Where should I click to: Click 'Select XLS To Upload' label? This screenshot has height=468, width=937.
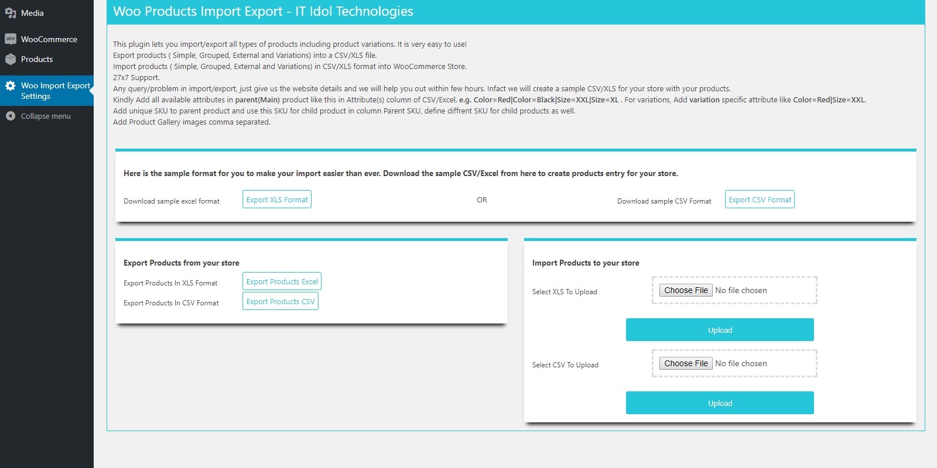click(565, 292)
